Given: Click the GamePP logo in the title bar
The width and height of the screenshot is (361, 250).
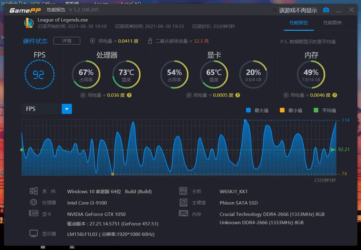Looking at the screenshot, I should coord(26,10).
